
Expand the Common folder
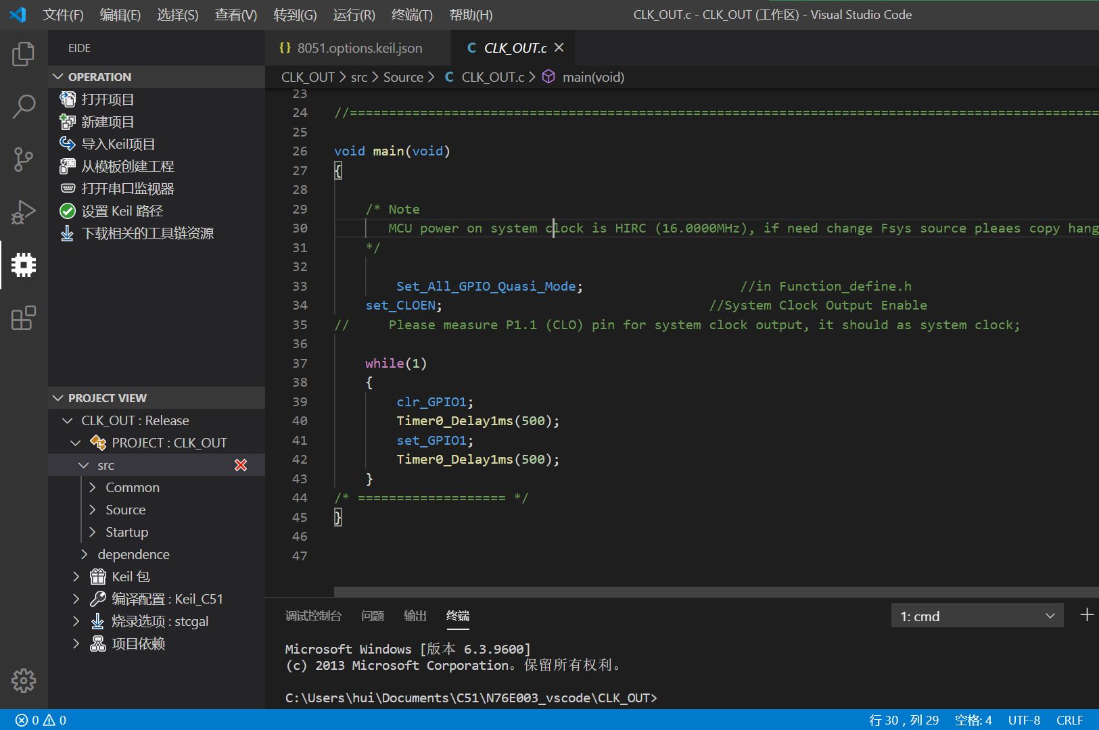click(93, 487)
